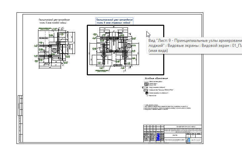
Task: Click the tooltip starting 'Вид "Лист: 9'
Action: [x=194, y=46]
